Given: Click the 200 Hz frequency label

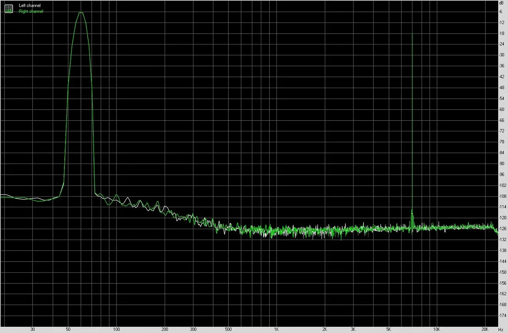Looking at the screenshot, I should (165, 329).
